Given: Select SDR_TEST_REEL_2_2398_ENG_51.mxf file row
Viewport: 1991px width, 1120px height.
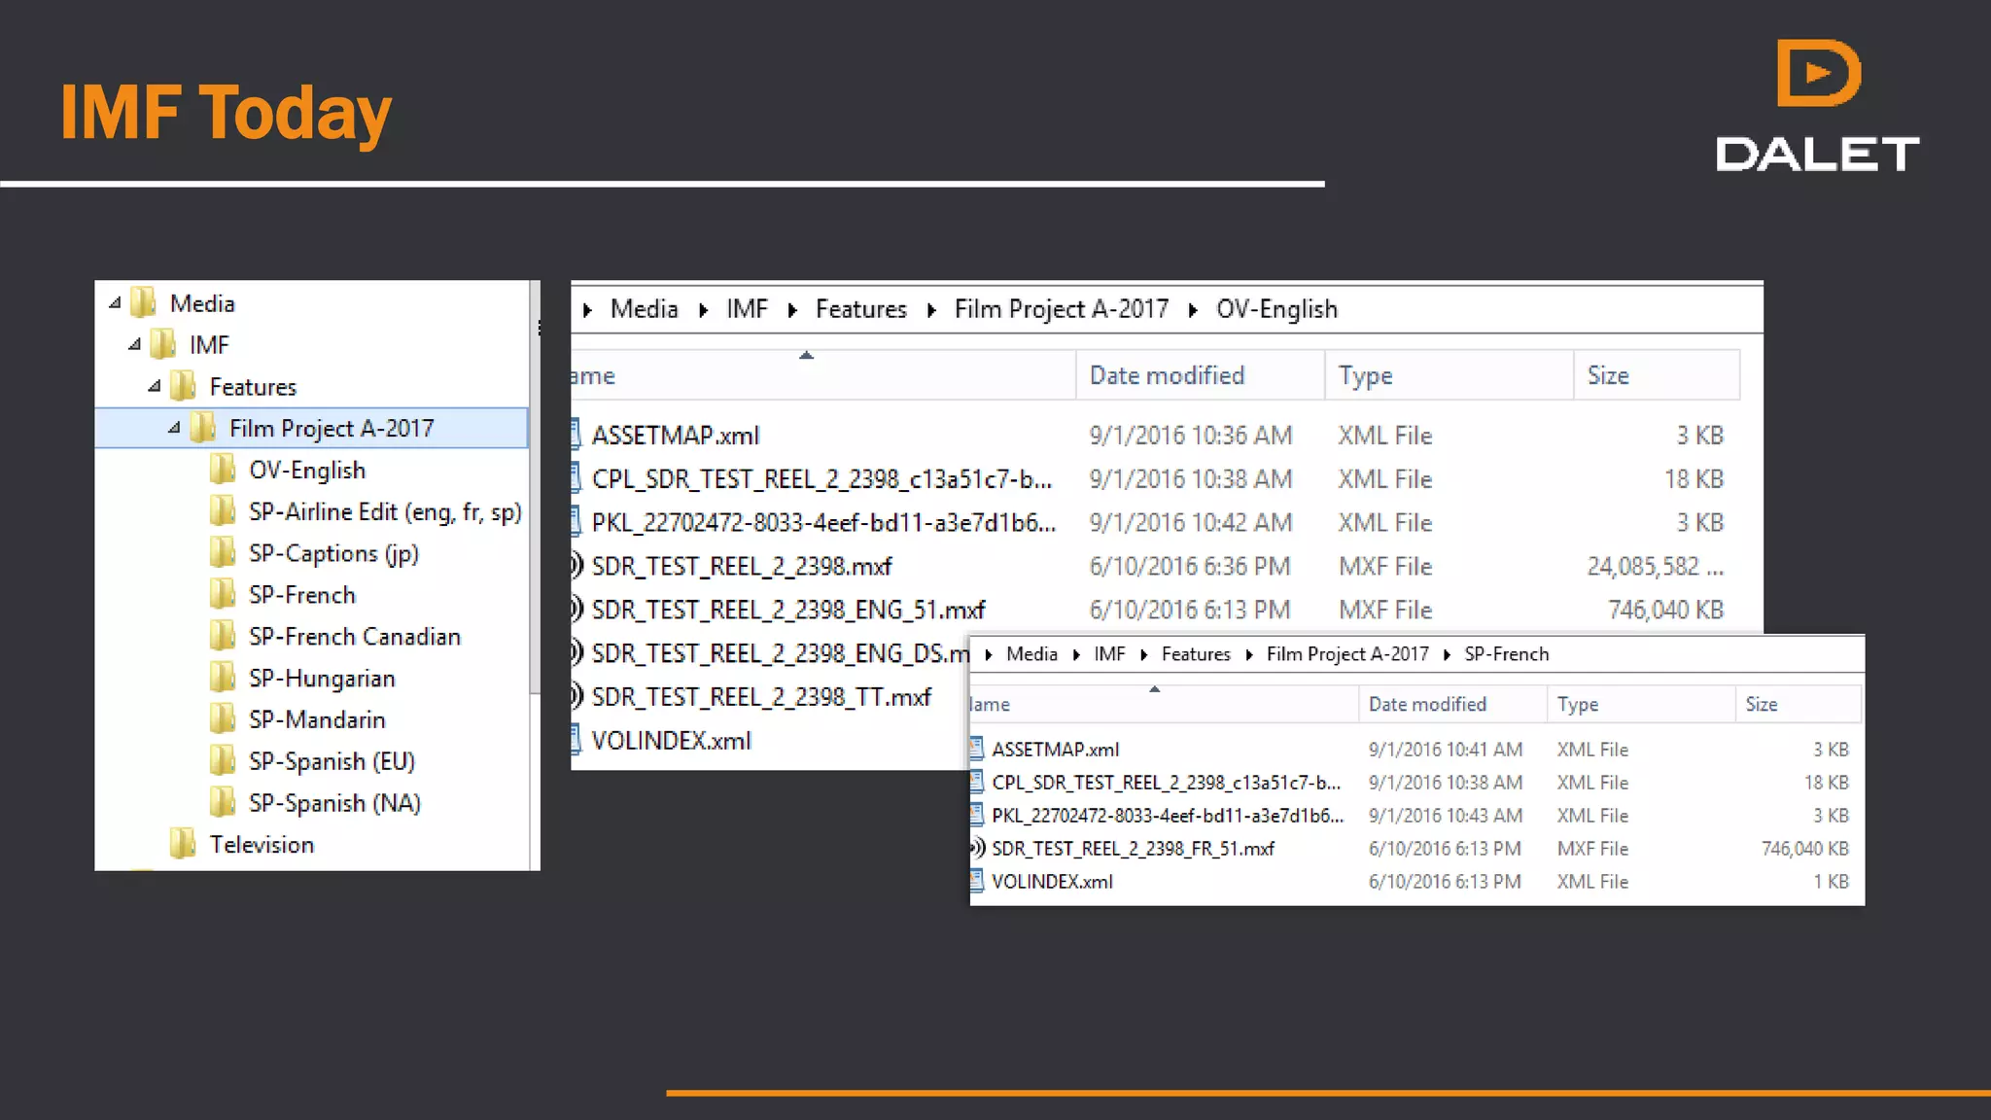Looking at the screenshot, I should click(x=787, y=610).
